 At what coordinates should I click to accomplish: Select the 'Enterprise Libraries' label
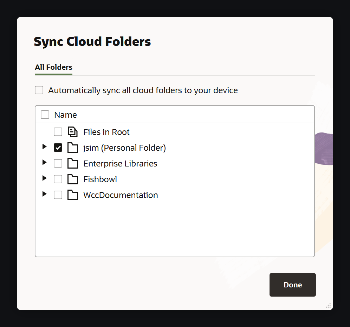coord(120,164)
